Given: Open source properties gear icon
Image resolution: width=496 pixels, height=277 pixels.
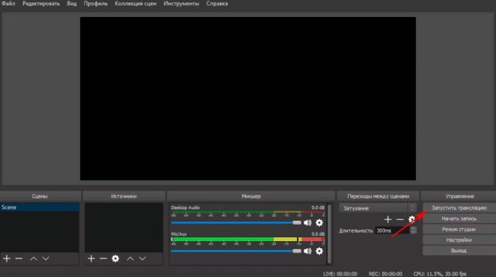Looking at the screenshot, I should click(115, 258).
